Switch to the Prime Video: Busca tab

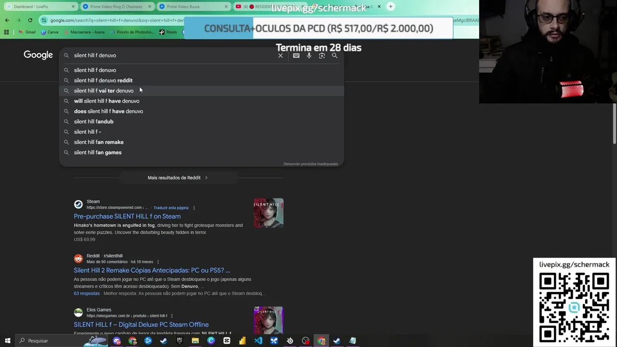tap(193, 6)
